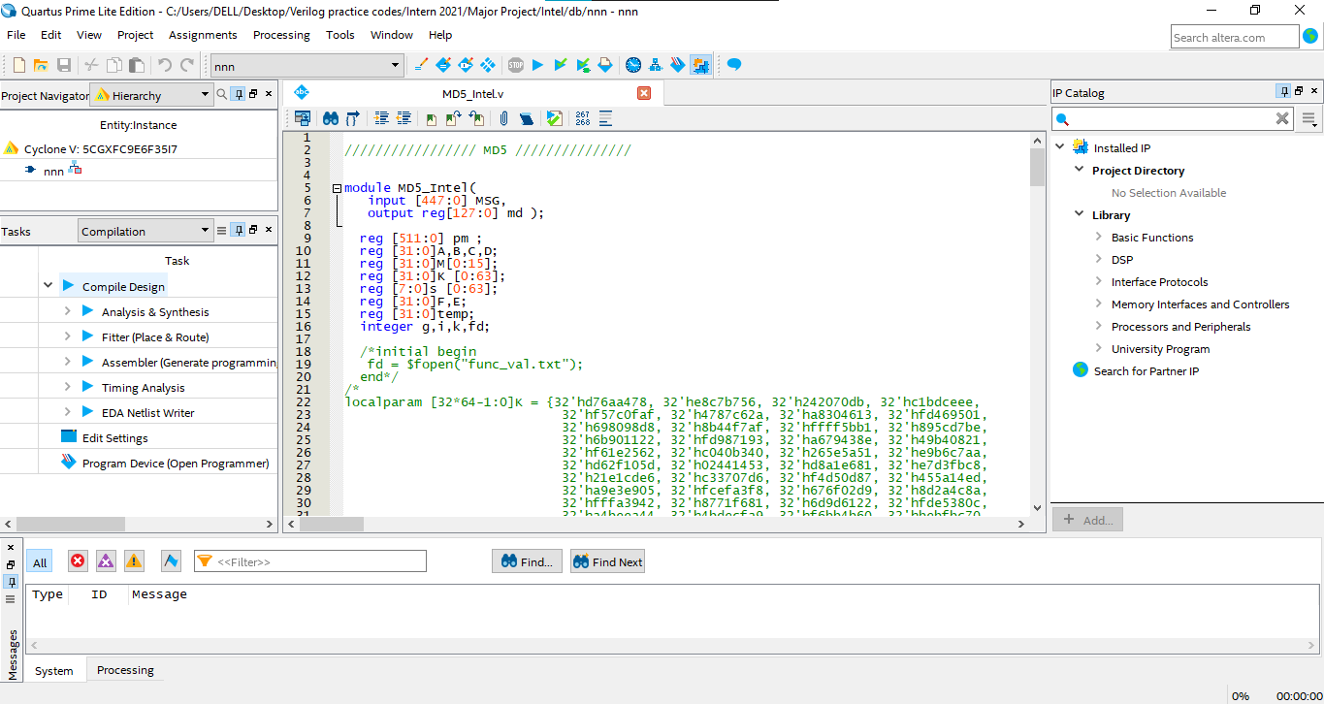Toggle the suppressed messages flag filter

coord(171,561)
